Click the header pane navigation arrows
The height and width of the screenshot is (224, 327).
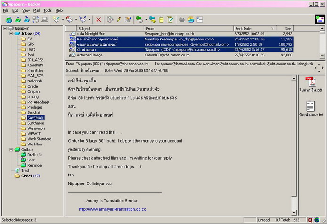tap(319, 67)
